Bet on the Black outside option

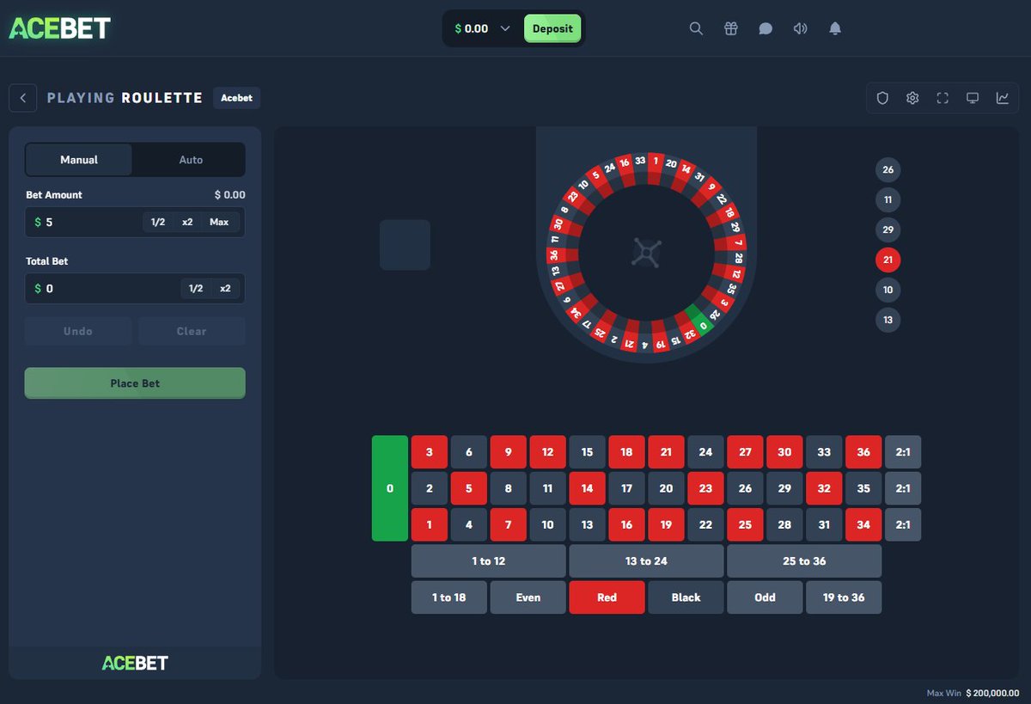[x=686, y=597]
